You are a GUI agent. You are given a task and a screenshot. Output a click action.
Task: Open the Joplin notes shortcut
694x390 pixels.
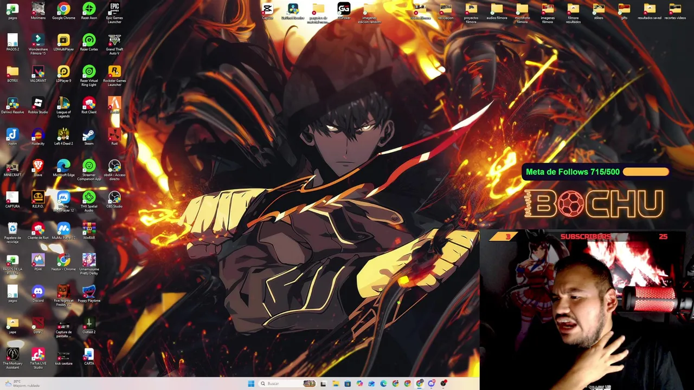(12, 136)
